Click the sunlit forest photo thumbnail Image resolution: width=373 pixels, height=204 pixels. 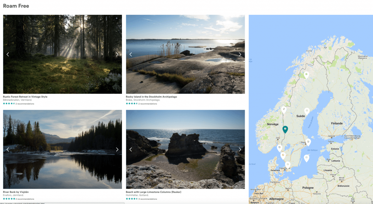(62, 54)
